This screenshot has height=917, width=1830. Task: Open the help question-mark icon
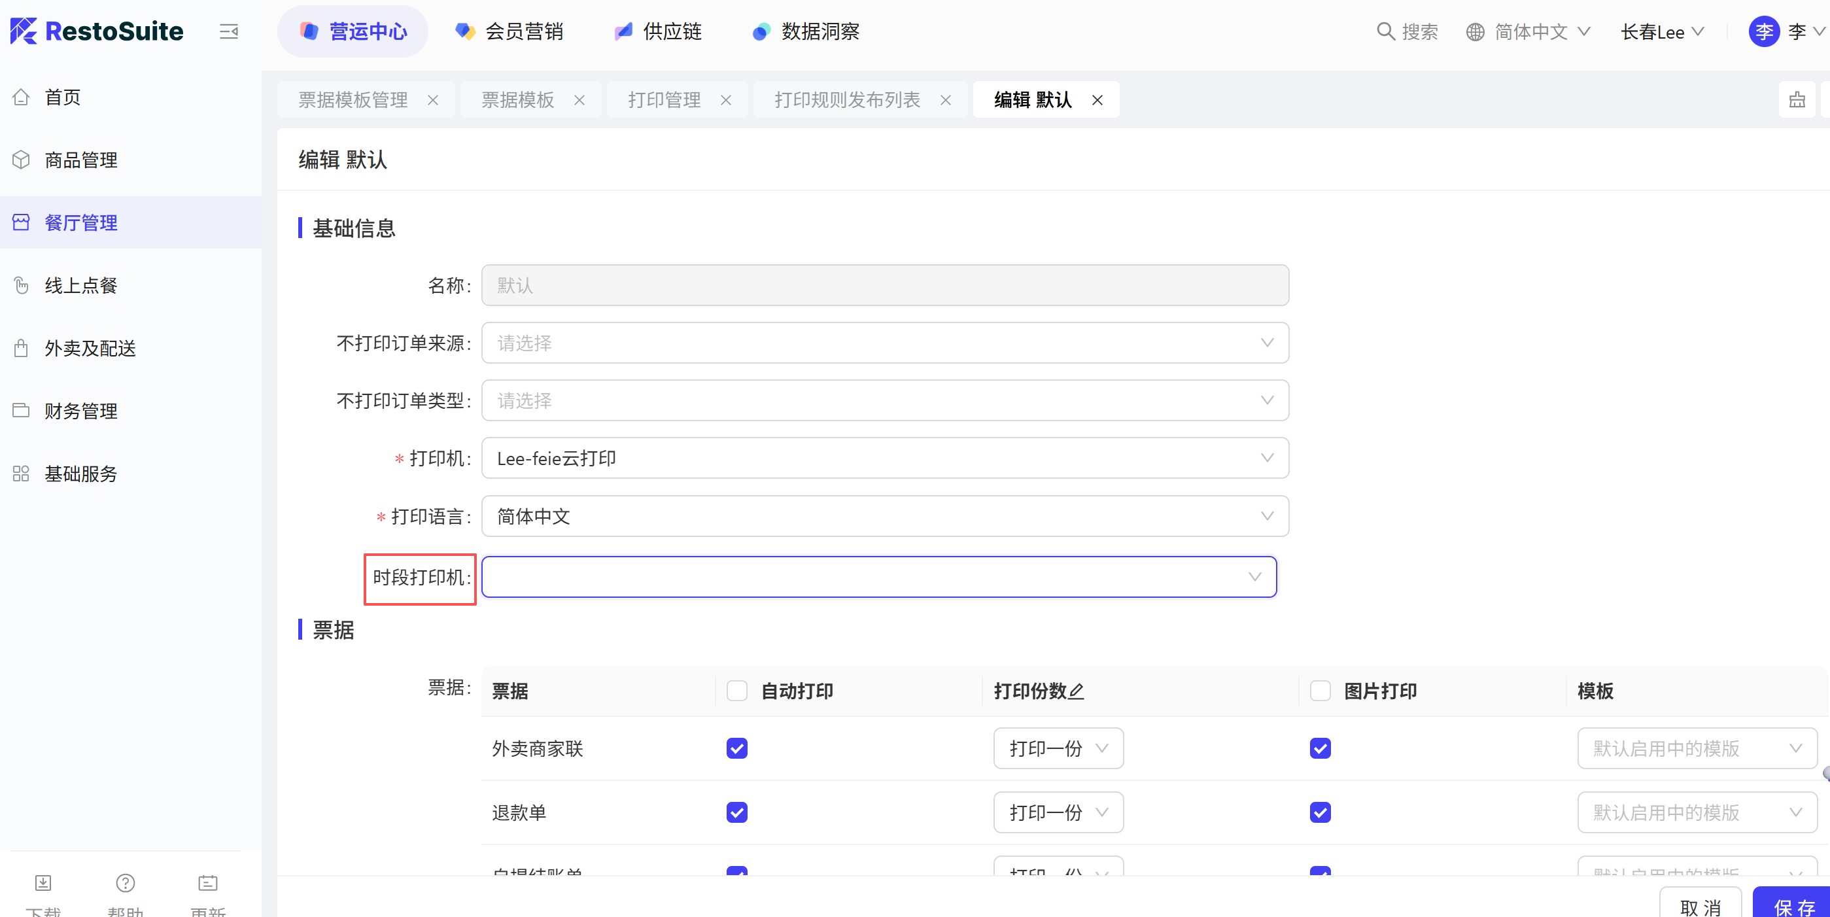(125, 882)
